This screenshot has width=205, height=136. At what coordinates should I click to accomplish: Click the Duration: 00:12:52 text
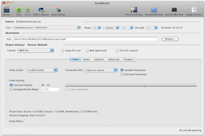click(x=172, y=28)
